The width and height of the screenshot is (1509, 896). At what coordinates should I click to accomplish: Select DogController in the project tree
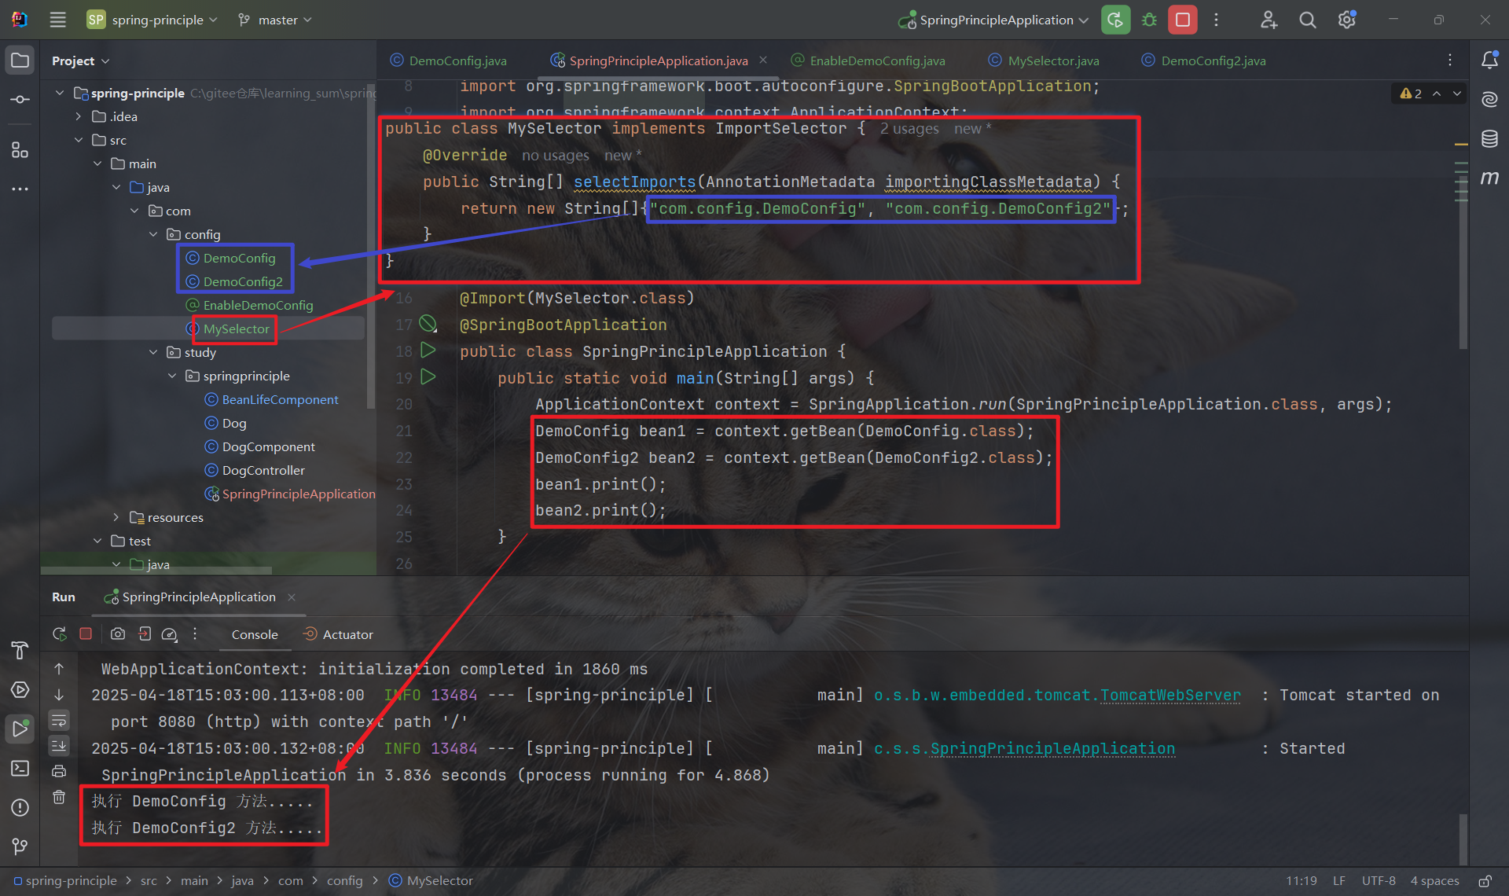point(263,470)
